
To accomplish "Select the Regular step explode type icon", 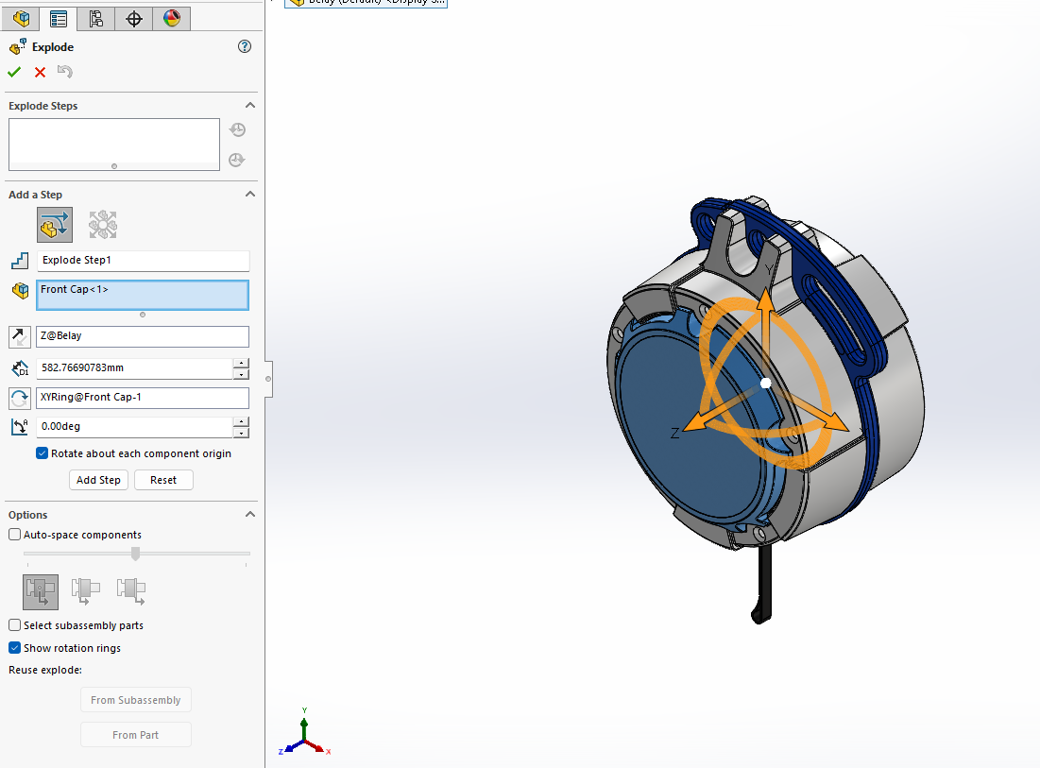I will point(54,224).
